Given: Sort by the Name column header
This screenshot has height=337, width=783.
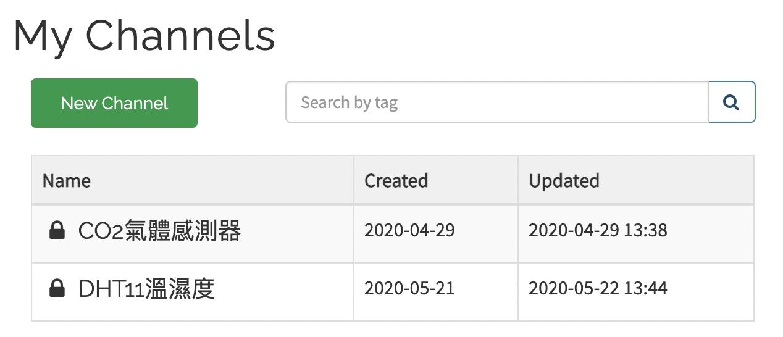Looking at the screenshot, I should pos(67,181).
